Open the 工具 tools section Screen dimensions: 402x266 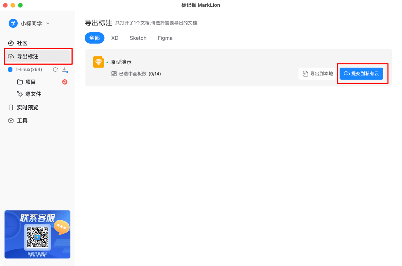pos(22,120)
